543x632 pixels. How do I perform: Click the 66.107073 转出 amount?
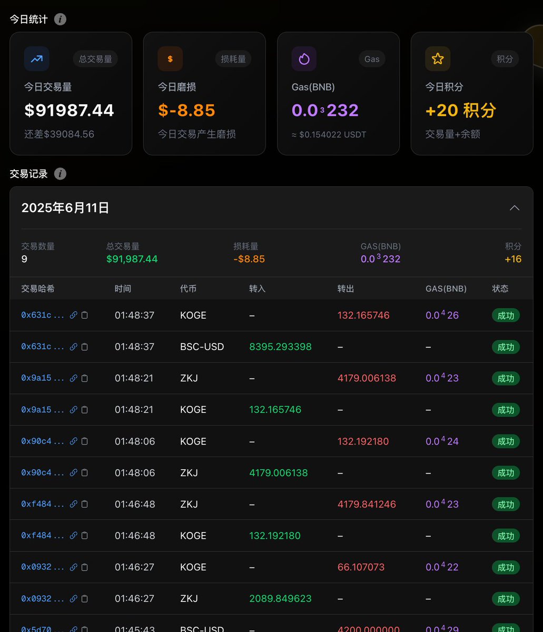(x=361, y=567)
